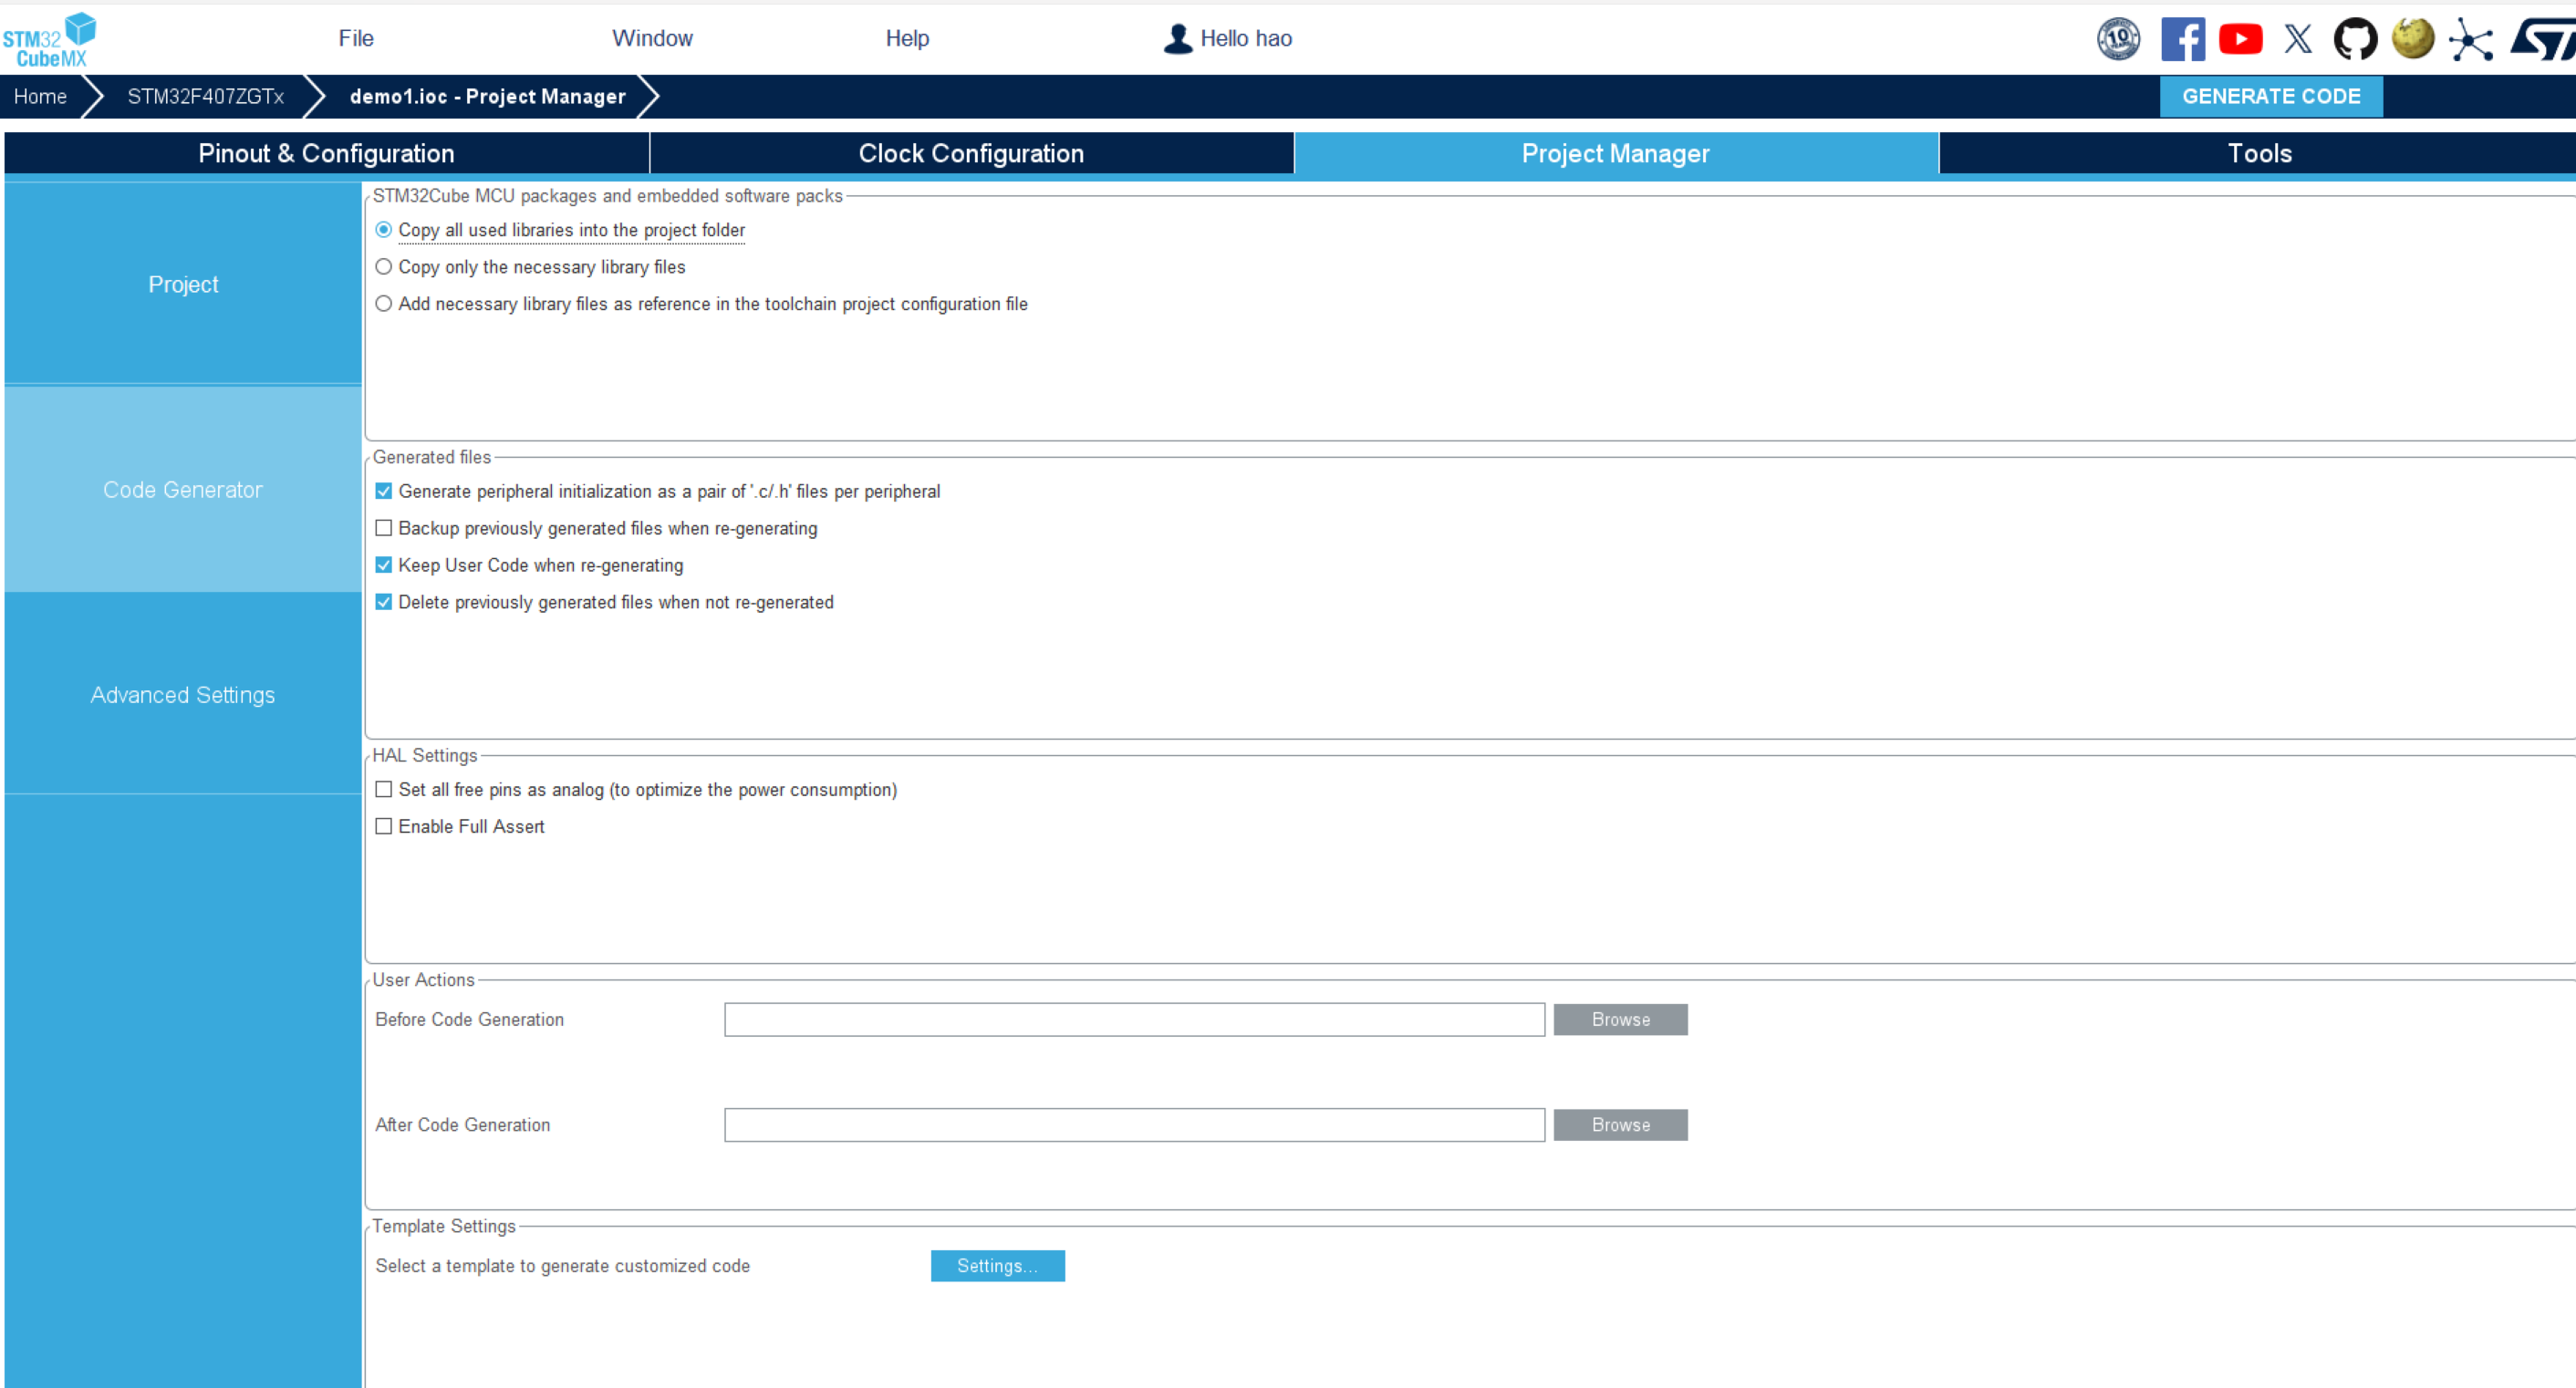The height and width of the screenshot is (1388, 2576).
Task: Switch to Clock Configuration tab
Action: (x=970, y=153)
